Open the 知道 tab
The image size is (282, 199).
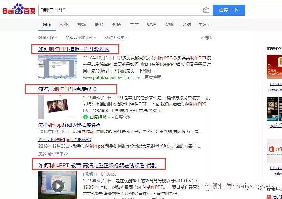pos(117,25)
